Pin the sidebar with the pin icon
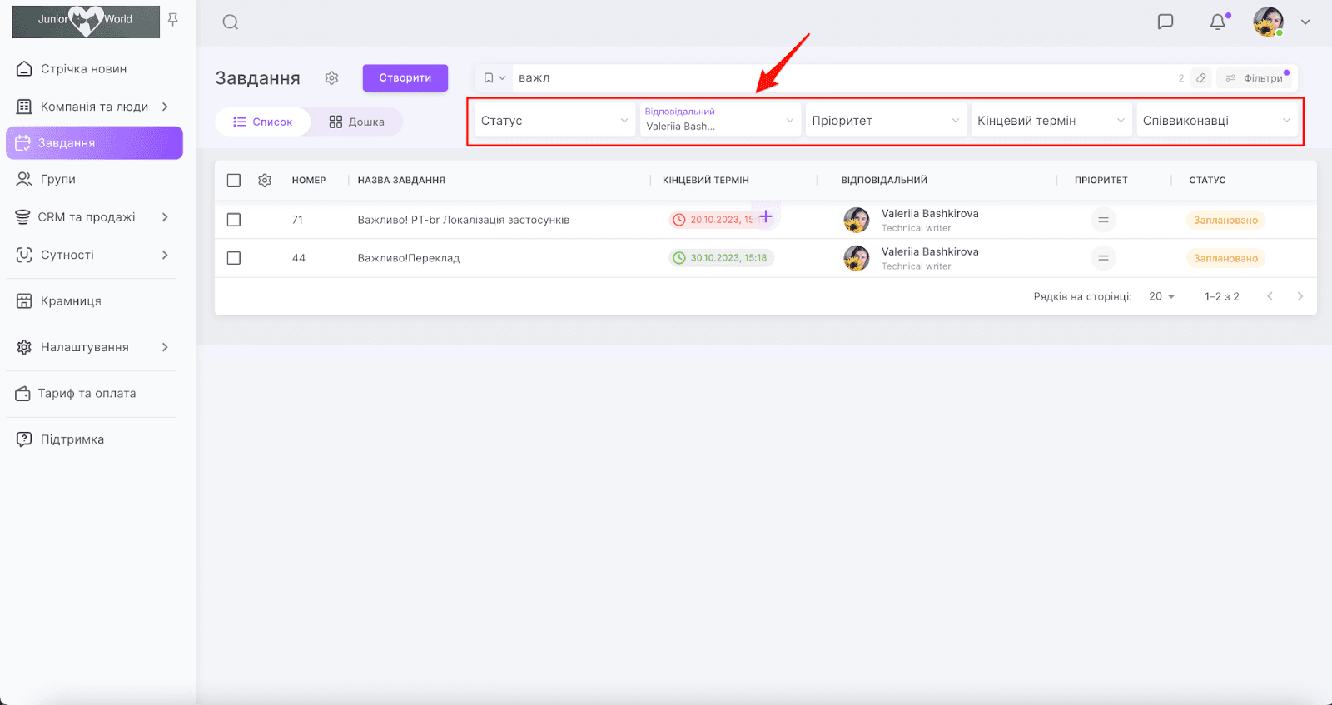 pos(173,19)
